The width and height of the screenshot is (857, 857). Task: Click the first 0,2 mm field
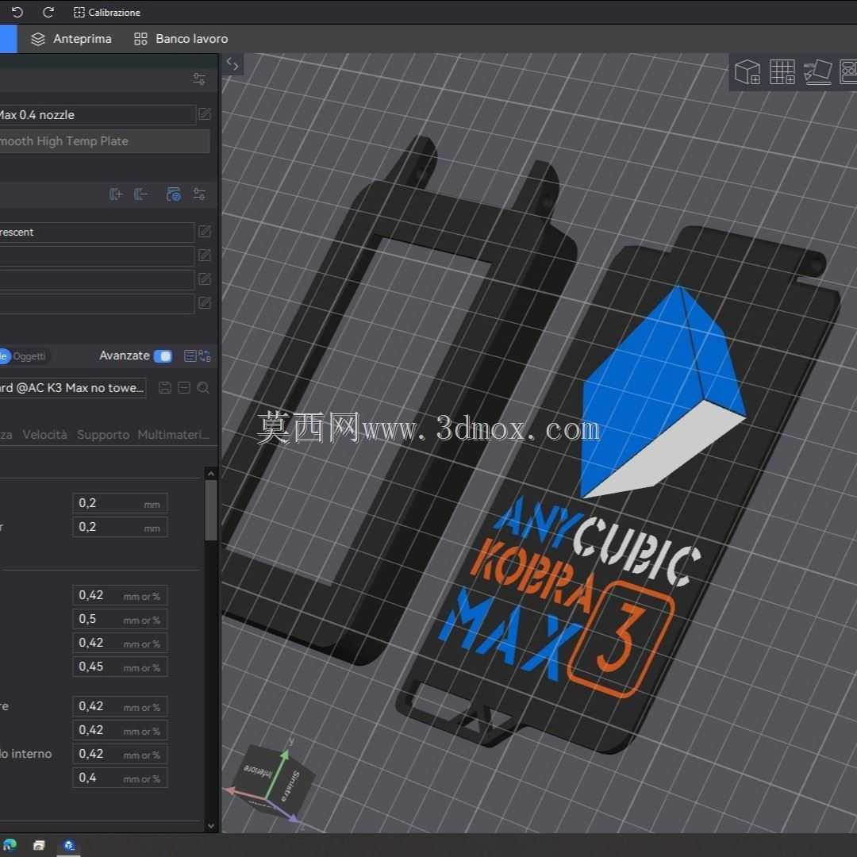pos(121,503)
